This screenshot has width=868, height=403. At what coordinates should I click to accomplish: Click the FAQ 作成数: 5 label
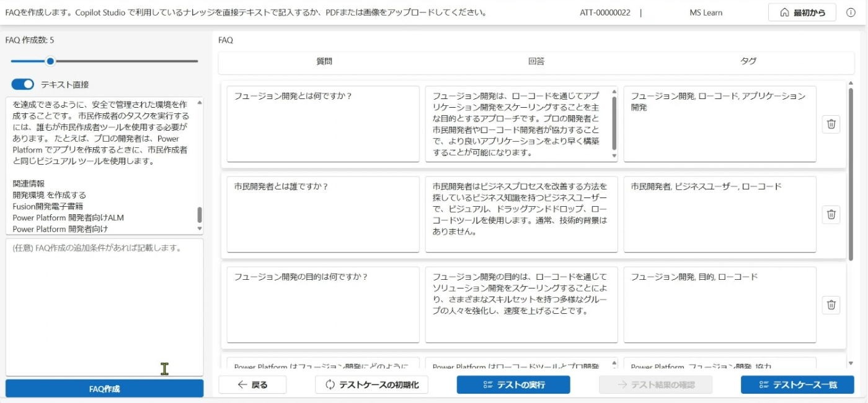(x=30, y=40)
